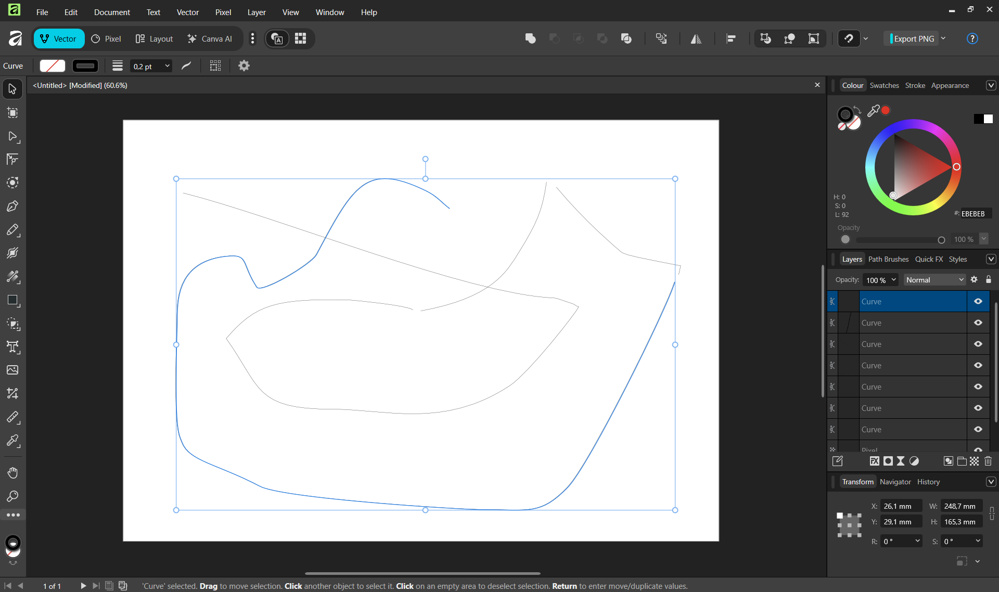Activate the Hand view tool
Viewport: 999px width, 592px height.
point(12,472)
